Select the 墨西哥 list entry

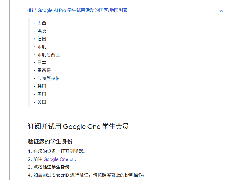tap(44, 70)
